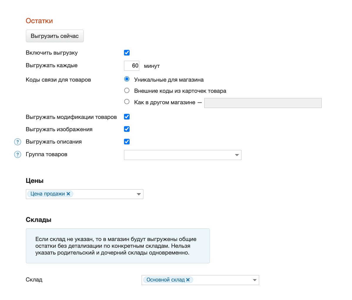Screen dimensions: 352x300
Task: Choose Внешние коды из карточек товара
Action: click(127, 90)
